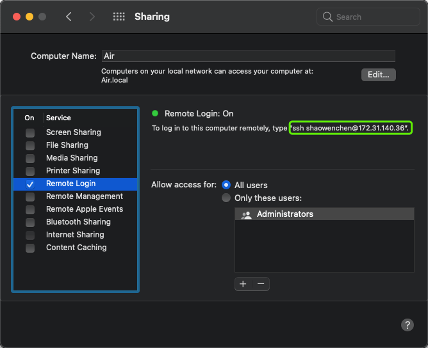The height and width of the screenshot is (348, 428).
Task: Select Only these users radio button
Action: (226, 198)
